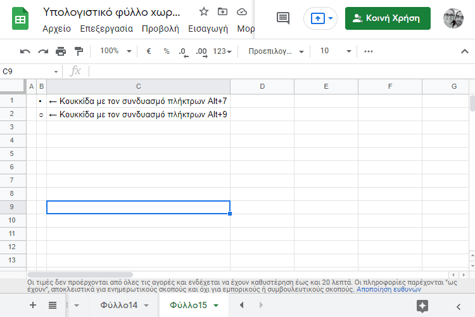Show the side panel chevron
Image resolution: width=475 pixels, height=317 pixels.
tap(459, 307)
